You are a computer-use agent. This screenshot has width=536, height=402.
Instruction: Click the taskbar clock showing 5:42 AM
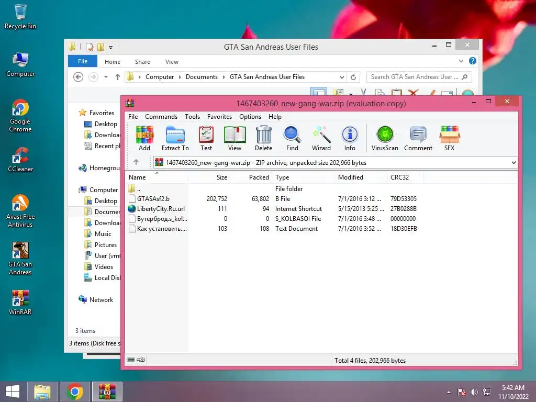[513, 392]
